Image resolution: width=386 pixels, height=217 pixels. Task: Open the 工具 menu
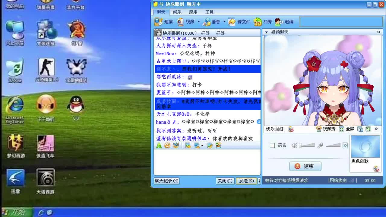209,12
